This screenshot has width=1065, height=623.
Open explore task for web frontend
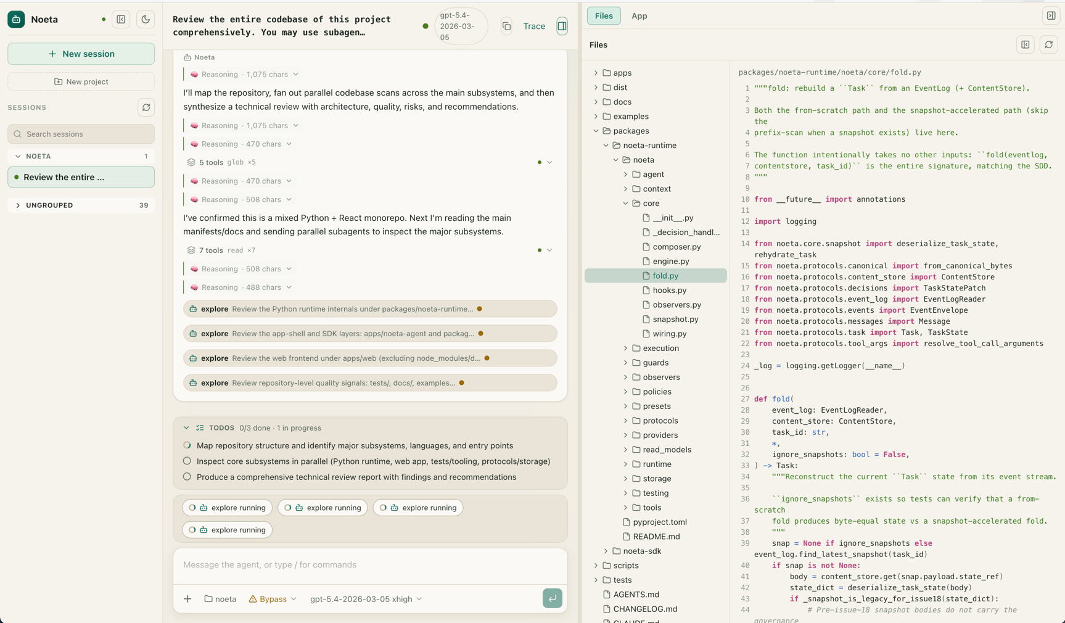click(370, 358)
